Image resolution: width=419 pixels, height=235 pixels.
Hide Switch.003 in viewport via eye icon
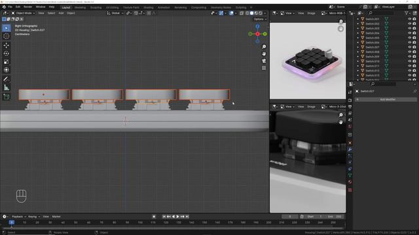click(409, 28)
